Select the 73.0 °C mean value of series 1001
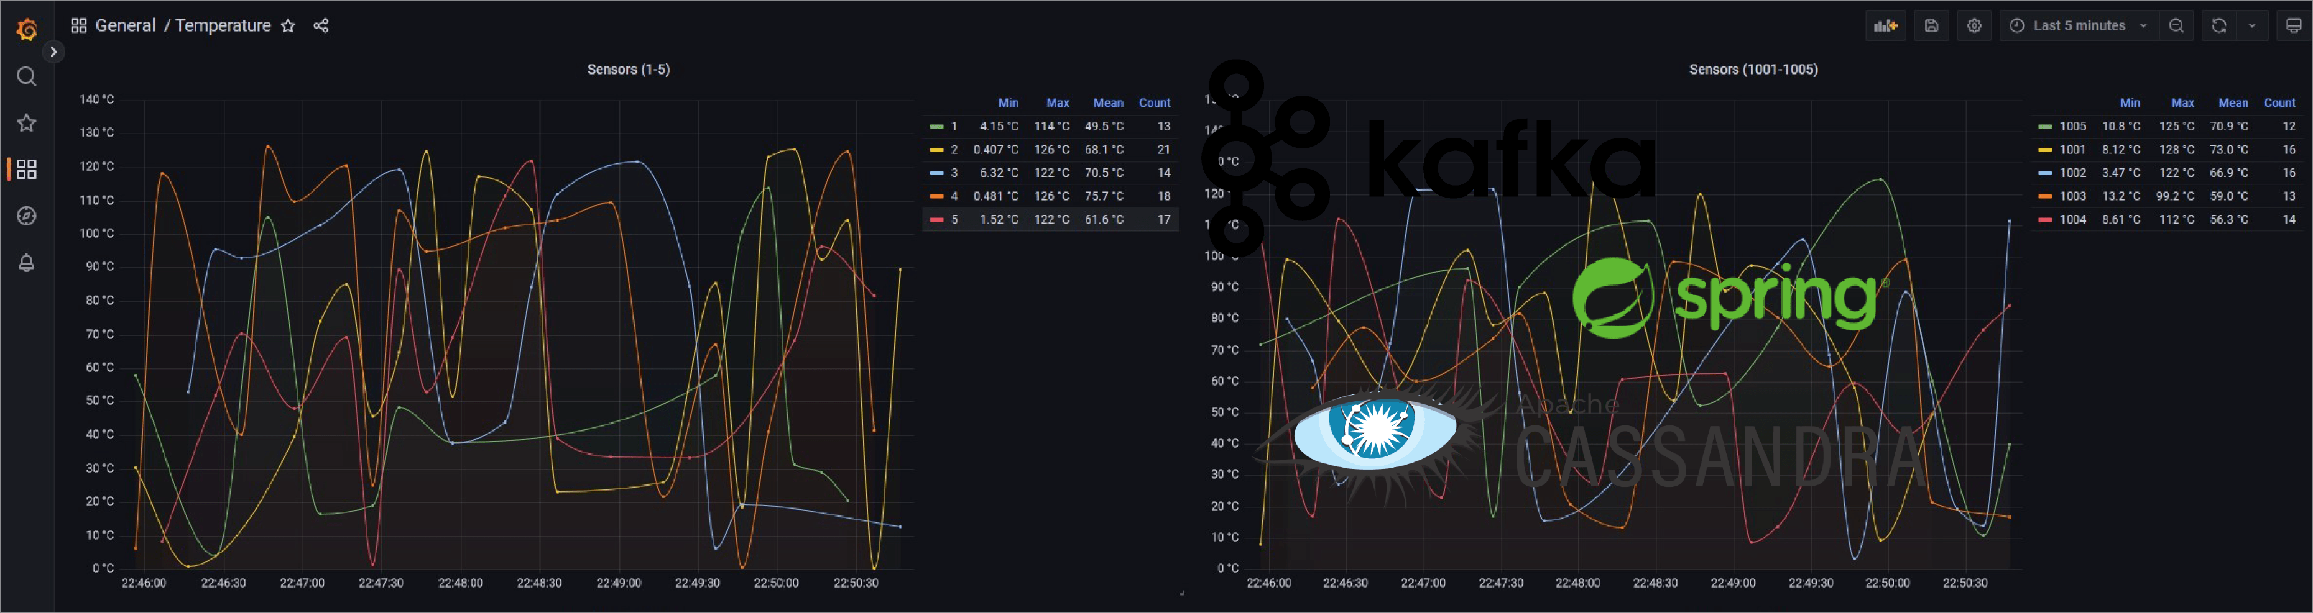 coord(2228,150)
